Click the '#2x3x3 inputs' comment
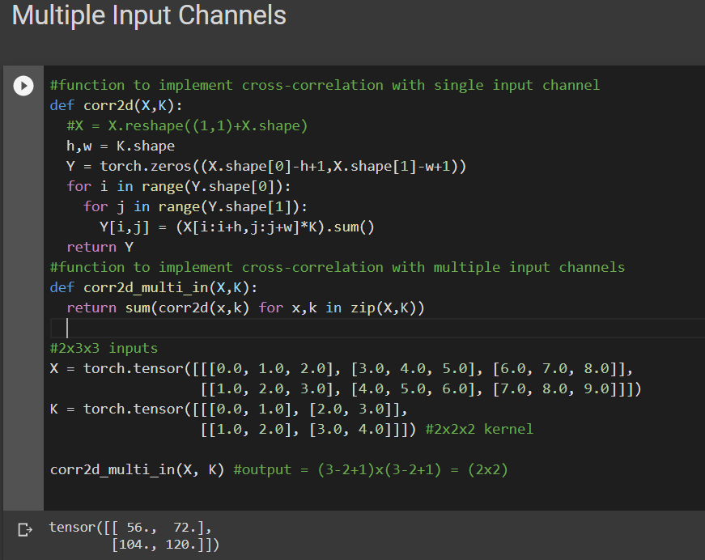The width and height of the screenshot is (705, 560). 104,348
